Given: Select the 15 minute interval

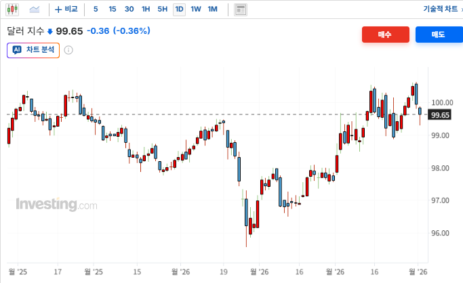Looking at the screenshot, I should click(x=113, y=9).
